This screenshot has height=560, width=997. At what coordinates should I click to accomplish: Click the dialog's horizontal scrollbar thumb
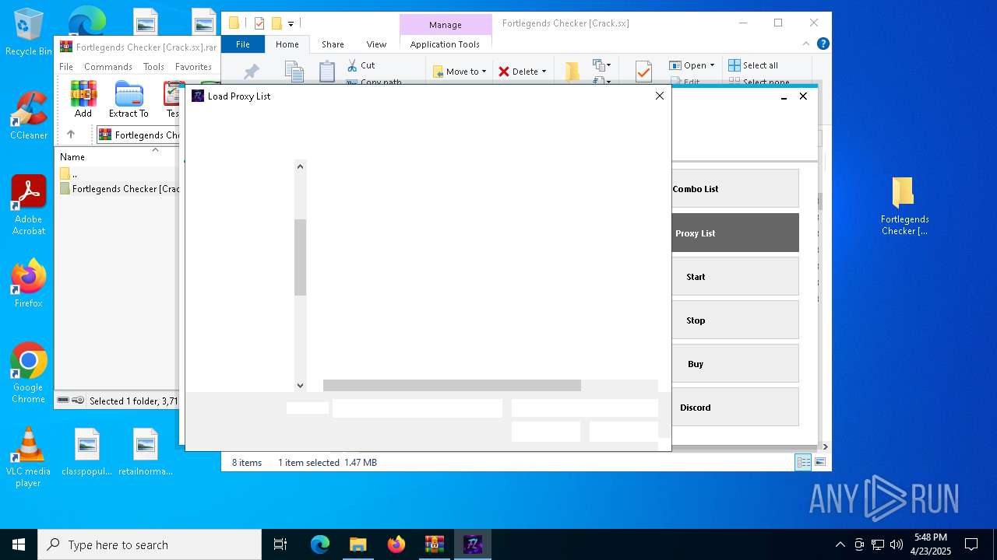pos(452,386)
